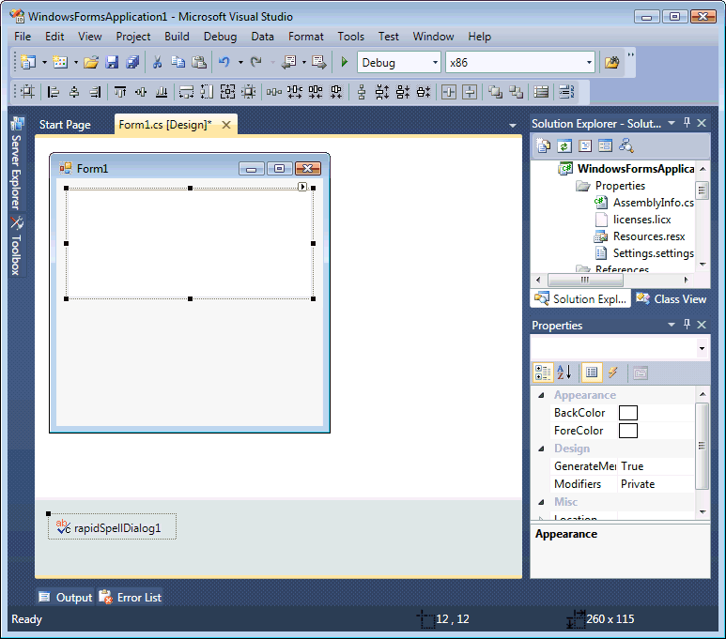Collapse the Misc property category
The height and width of the screenshot is (639, 726).
pyautogui.click(x=541, y=502)
